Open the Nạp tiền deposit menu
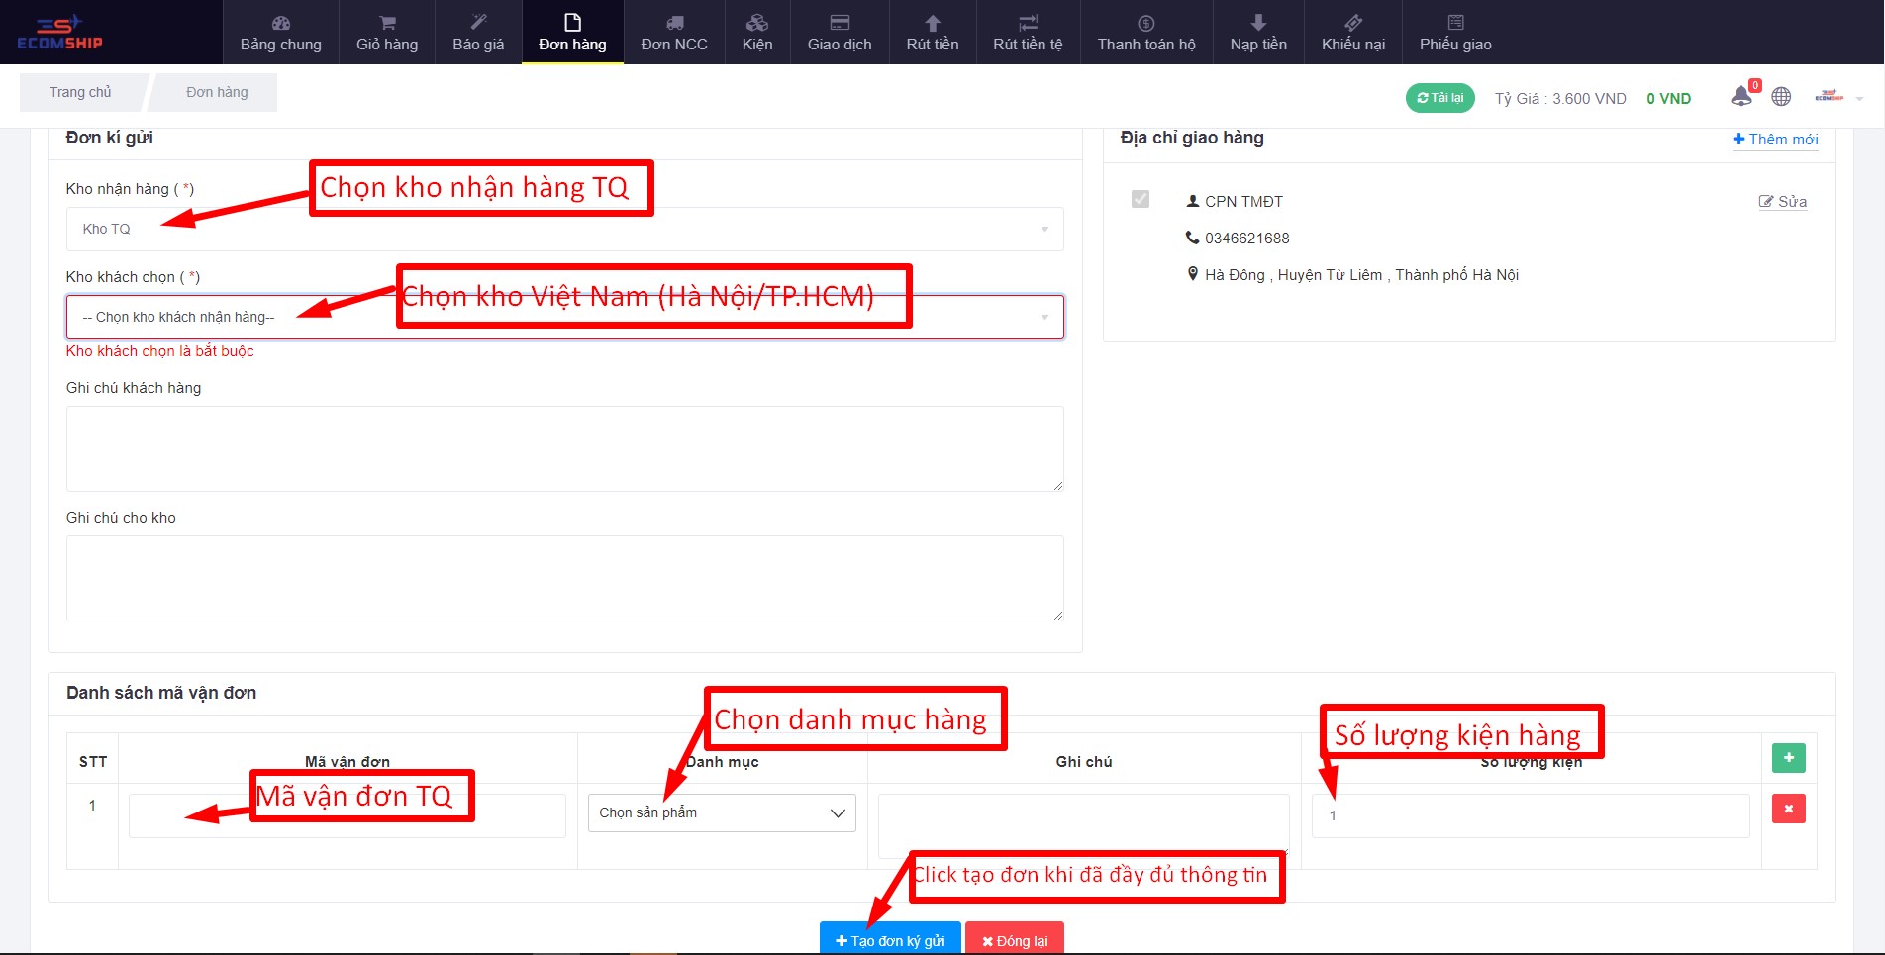The image size is (1885, 955). point(1258,33)
